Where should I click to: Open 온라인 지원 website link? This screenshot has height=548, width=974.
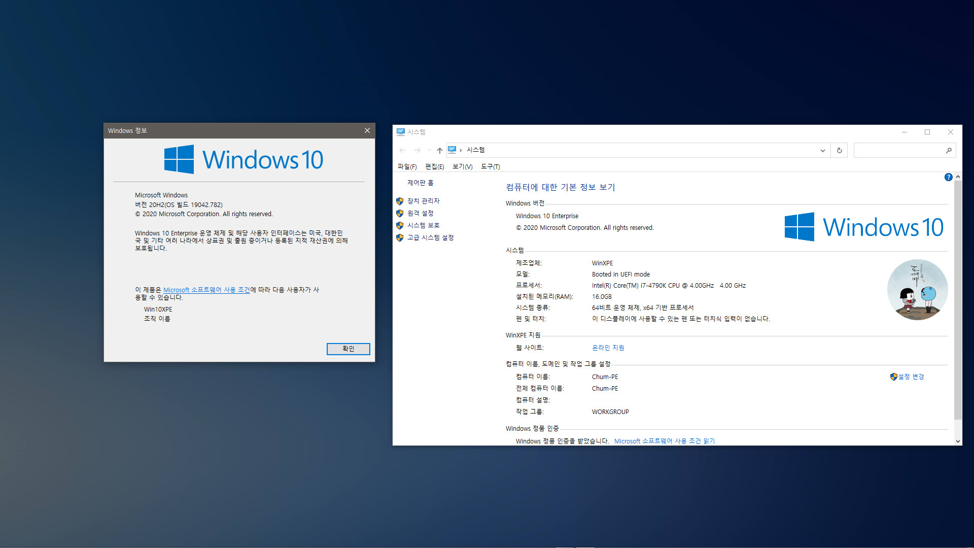coord(608,348)
